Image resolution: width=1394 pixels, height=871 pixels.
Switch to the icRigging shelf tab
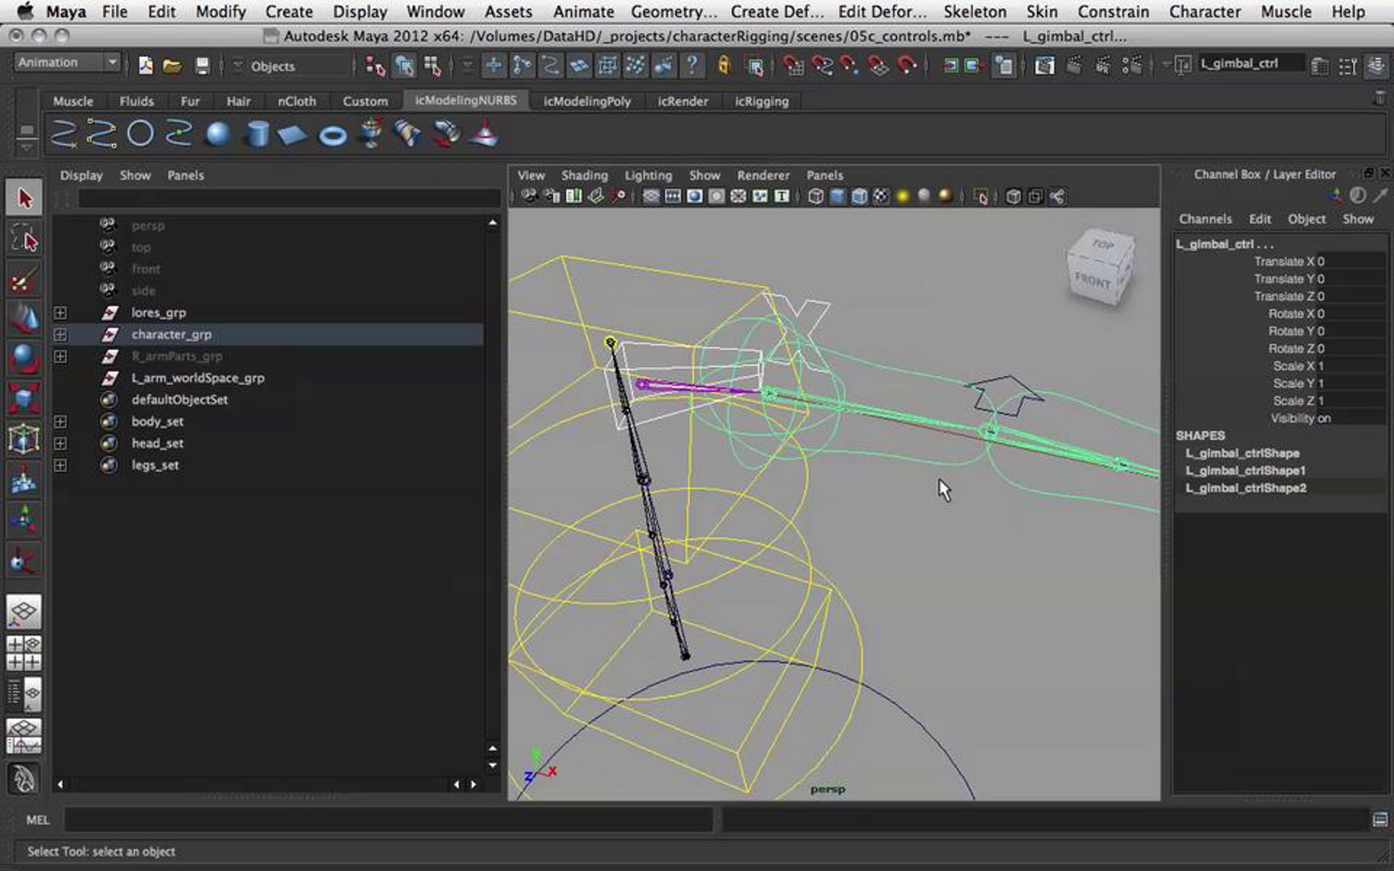pos(761,101)
